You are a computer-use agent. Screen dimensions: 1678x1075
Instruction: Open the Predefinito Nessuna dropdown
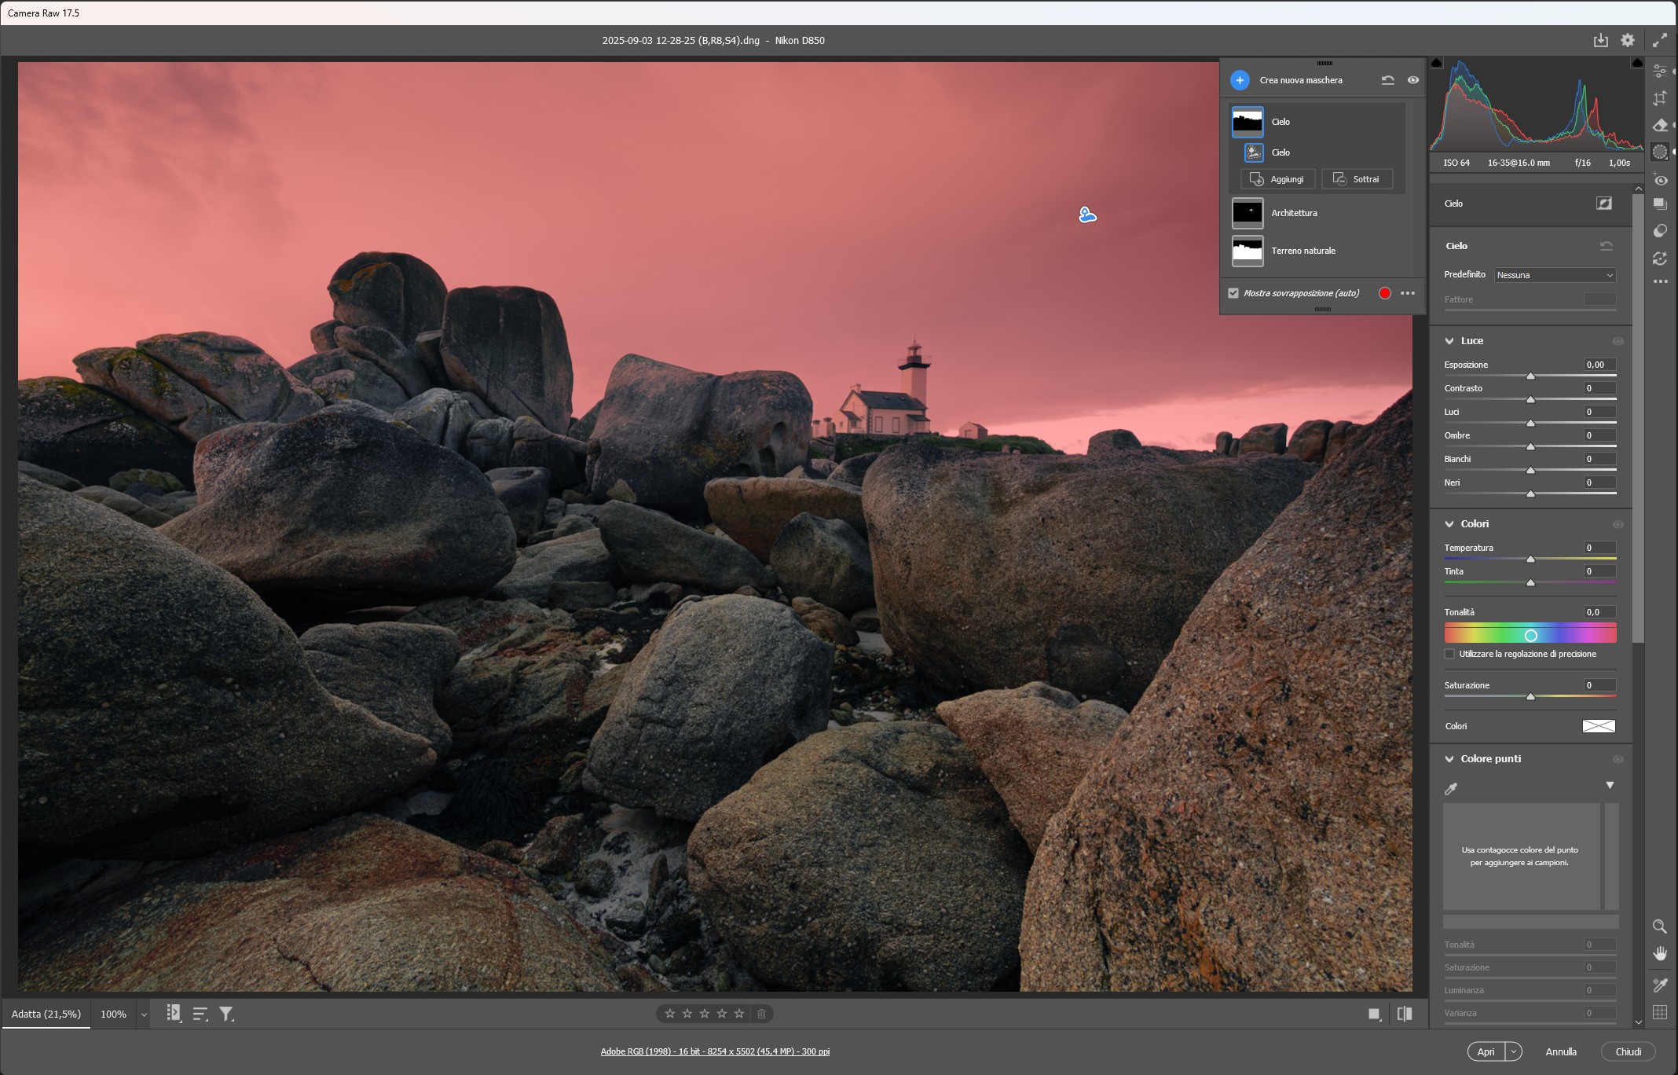(1555, 275)
